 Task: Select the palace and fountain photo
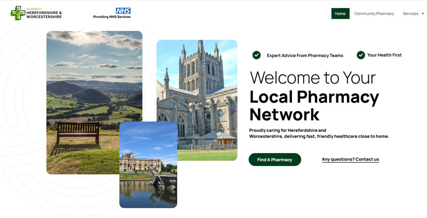pos(148,165)
